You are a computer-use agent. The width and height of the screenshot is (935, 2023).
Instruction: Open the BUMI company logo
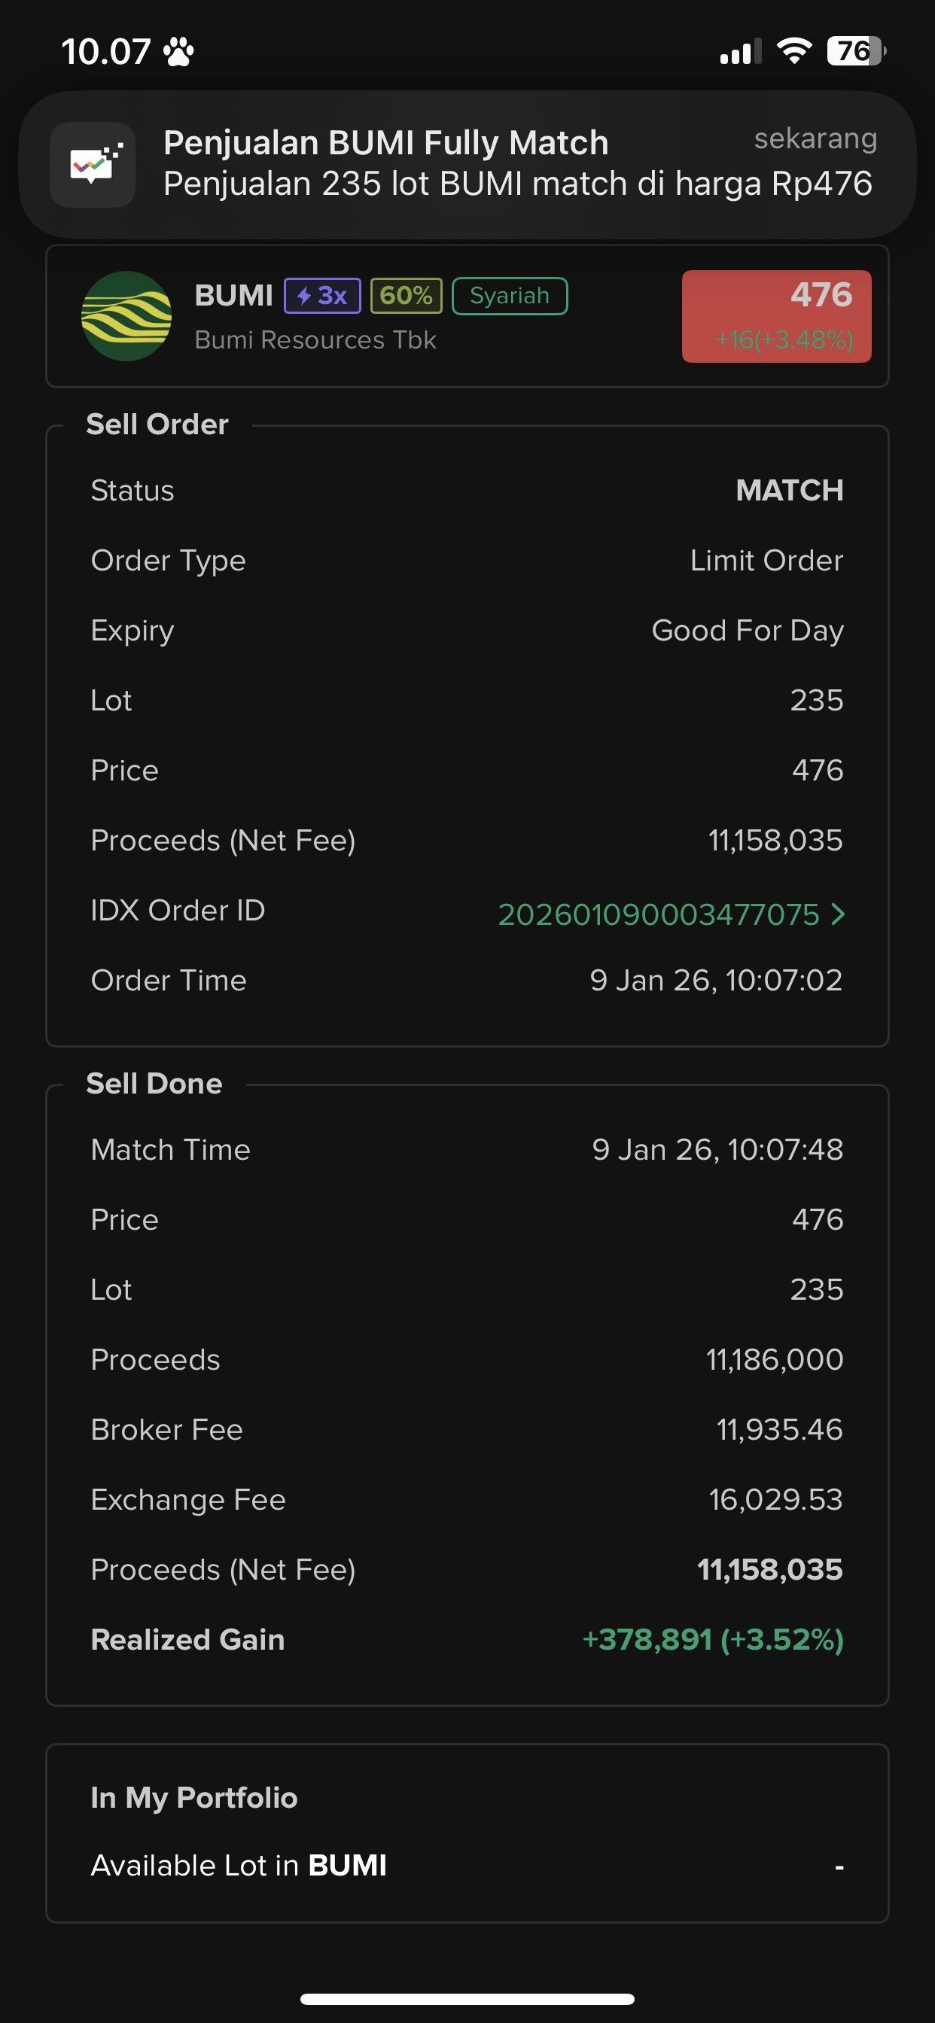tap(126, 315)
